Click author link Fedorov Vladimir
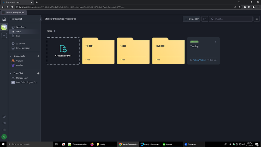261x147 pixels. click(199, 60)
